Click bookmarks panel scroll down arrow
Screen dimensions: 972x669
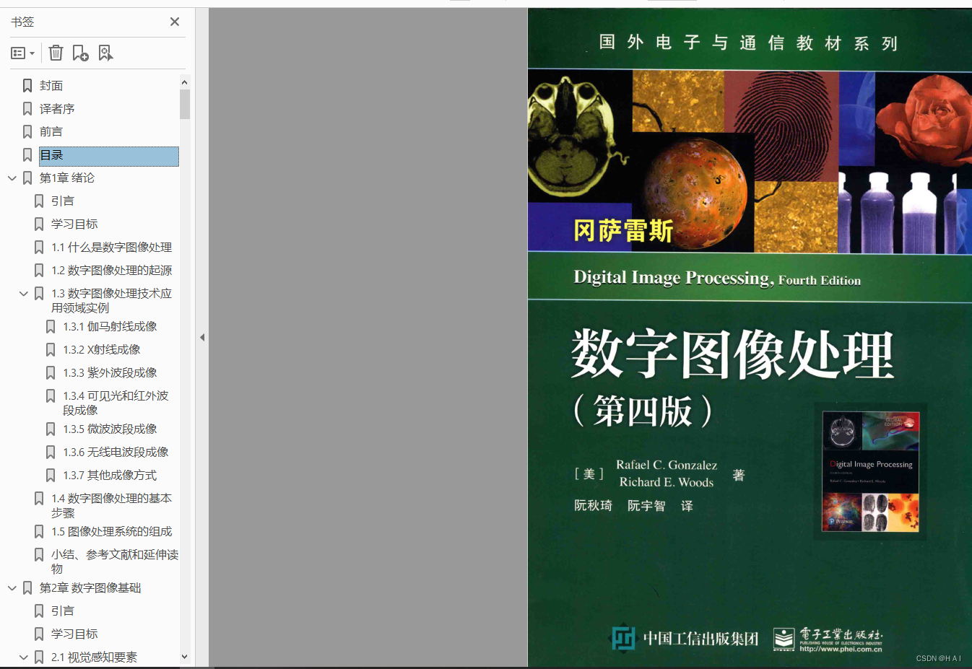(185, 657)
